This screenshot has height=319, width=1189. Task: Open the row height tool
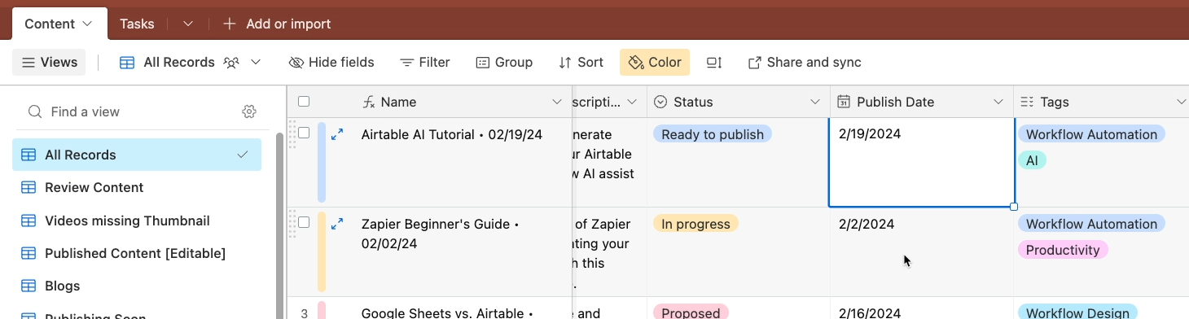coord(714,63)
